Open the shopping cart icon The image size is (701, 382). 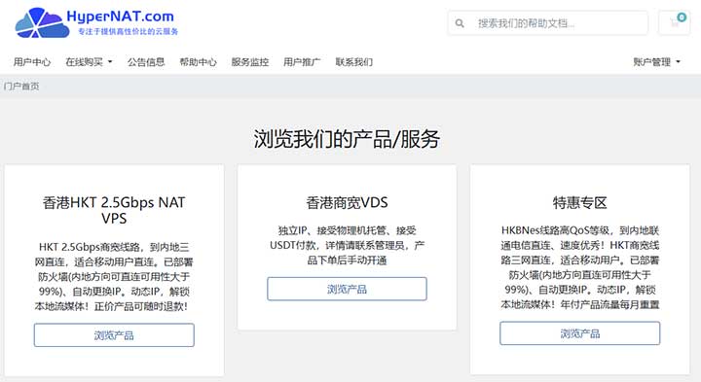[x=674, y=22]
